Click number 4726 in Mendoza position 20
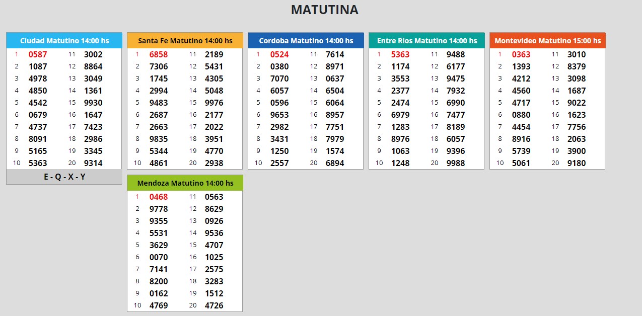The image size is (642, 316). (214, 305)
